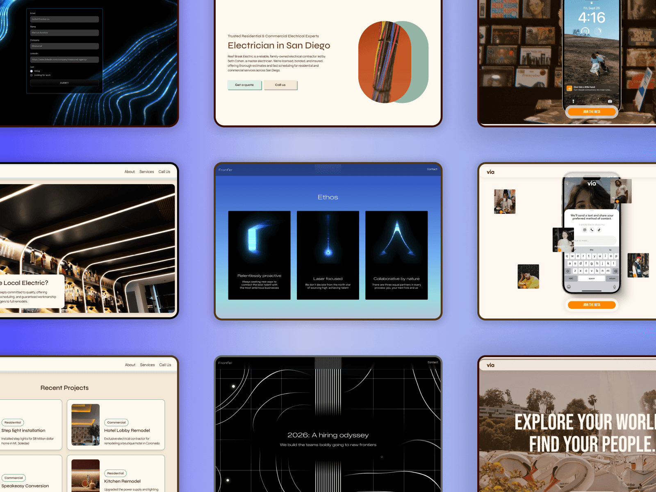
Task: Click the Residential tag on Kitchen Remodel
Action: point(115,473)
